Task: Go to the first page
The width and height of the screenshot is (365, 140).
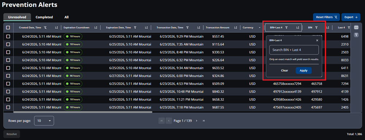Action: pos(162,120)
